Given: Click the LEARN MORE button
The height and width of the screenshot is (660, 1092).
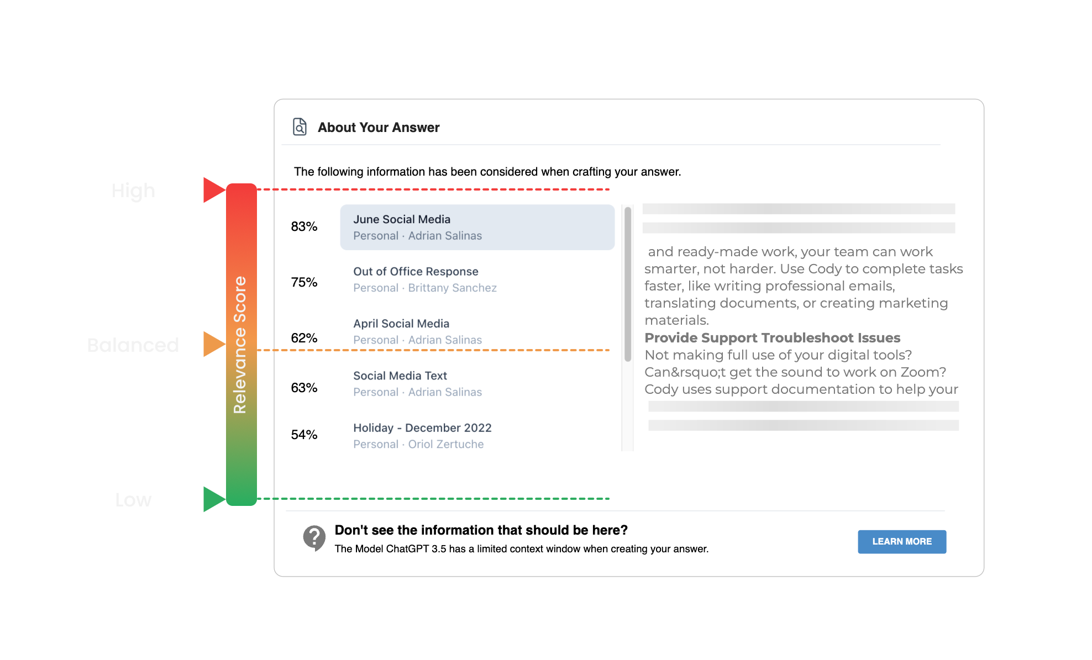Looking at the screenshot, I should coord(901,542).
